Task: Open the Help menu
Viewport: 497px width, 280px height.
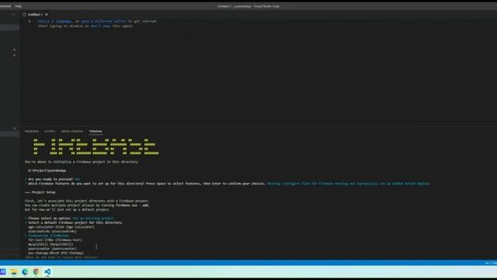Action: tap(18, 6)
